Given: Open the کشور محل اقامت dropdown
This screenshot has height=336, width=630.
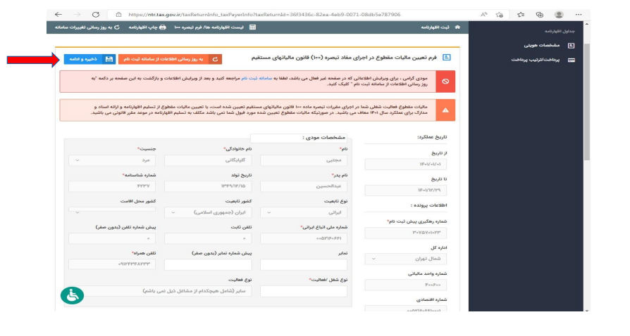Looking at the screenshot, I should pyautogui.click(x=112, y=210).
